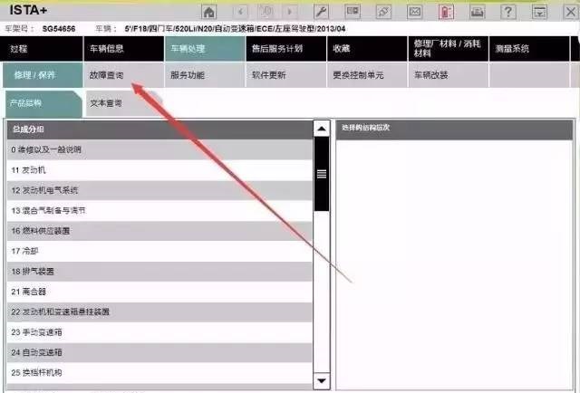Open the 收藏 tab

tap(367, 49)
